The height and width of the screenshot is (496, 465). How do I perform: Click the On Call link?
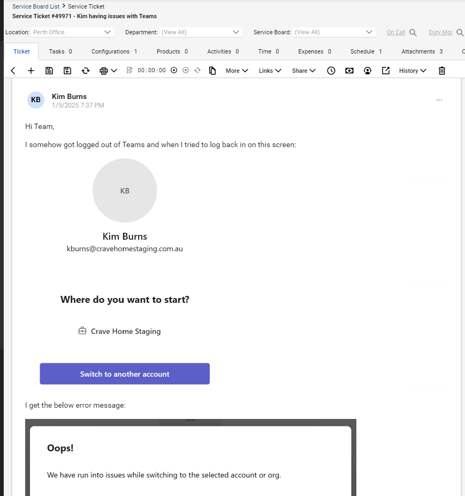(396, 32)
